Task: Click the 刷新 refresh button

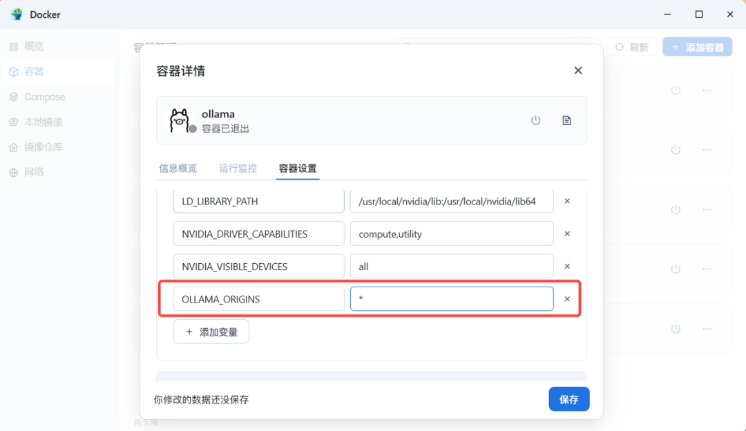Action: [631, 47]
